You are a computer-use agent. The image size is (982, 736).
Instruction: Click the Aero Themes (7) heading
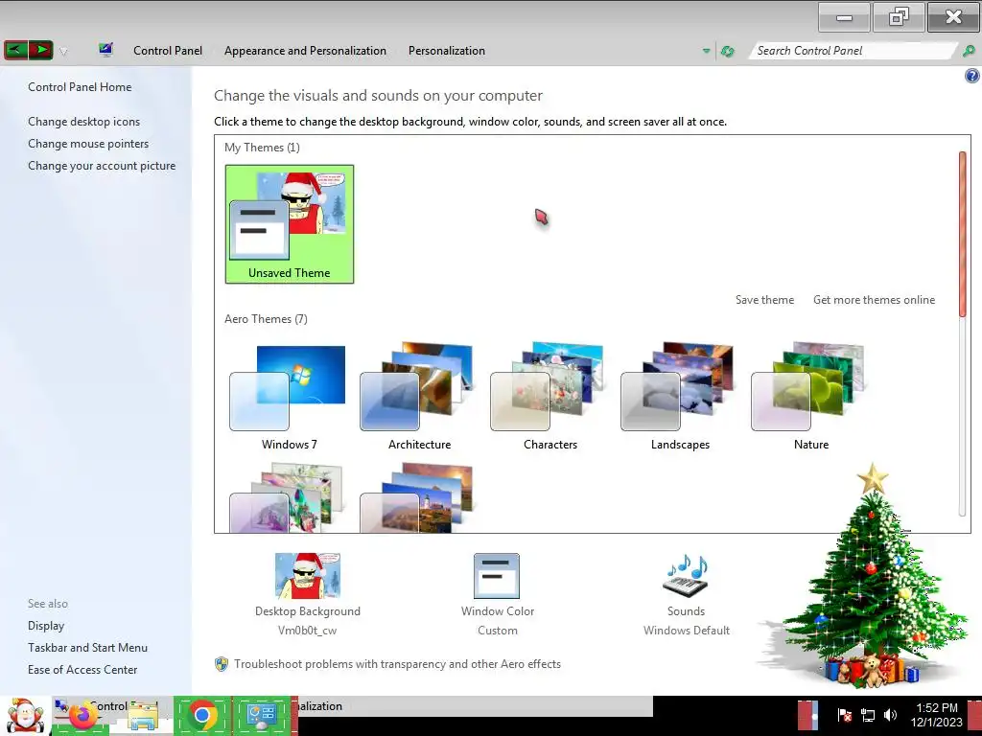266,318
